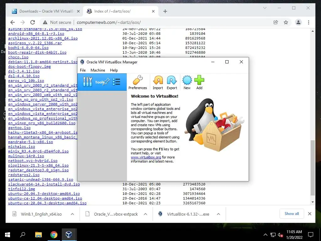Open the File menu in VirtualBox
Viewport: 321px width, 241px height.
click(x=83, y=70)
